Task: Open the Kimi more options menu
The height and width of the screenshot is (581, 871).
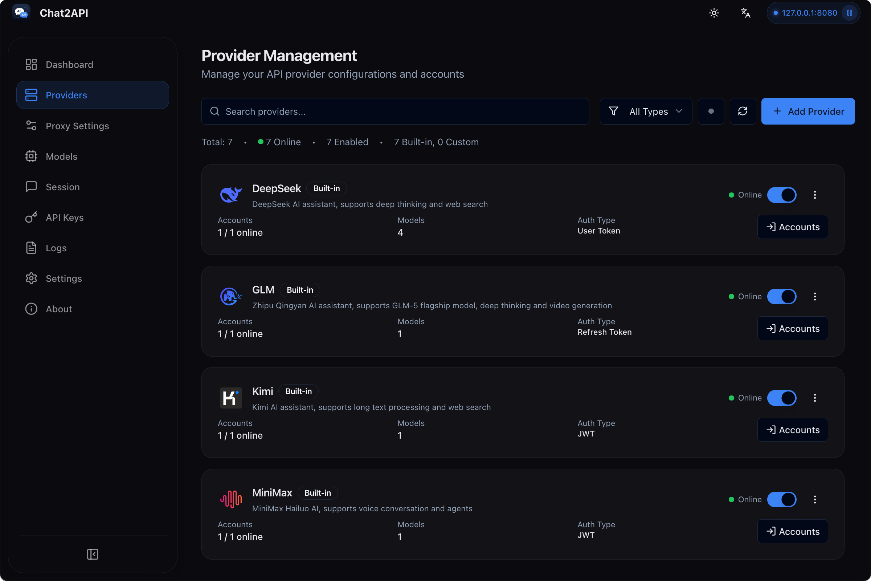Action: [x=815, y=398]
